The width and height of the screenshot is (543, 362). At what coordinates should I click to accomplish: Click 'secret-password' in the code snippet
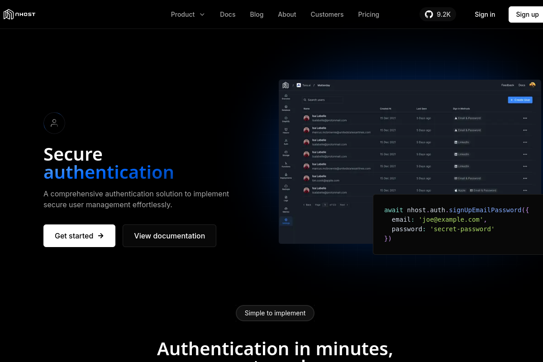(x=462, y=229)
